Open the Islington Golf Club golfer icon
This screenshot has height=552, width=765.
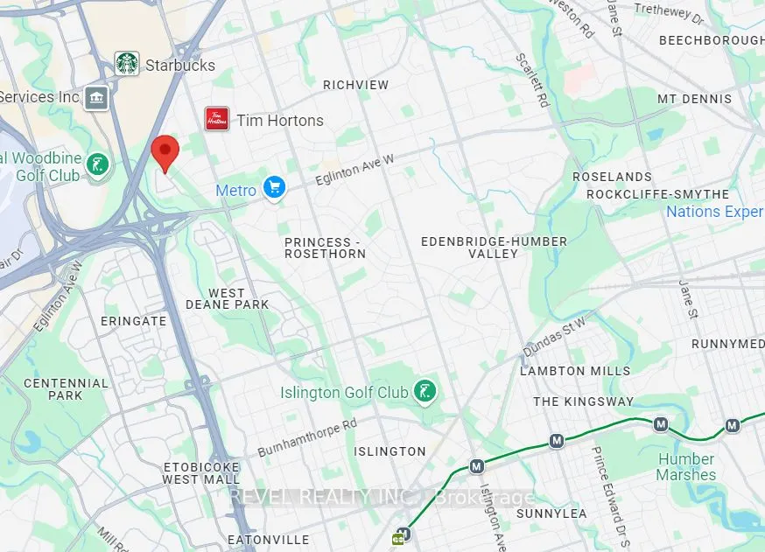pyautogui.click(x=425, y=393)
